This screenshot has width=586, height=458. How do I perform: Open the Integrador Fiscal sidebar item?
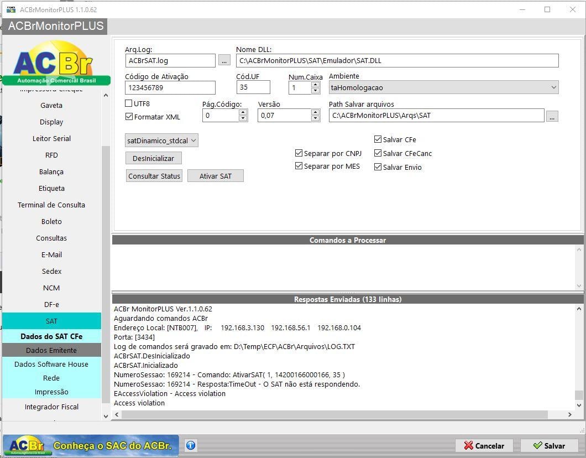pos(51,407)
